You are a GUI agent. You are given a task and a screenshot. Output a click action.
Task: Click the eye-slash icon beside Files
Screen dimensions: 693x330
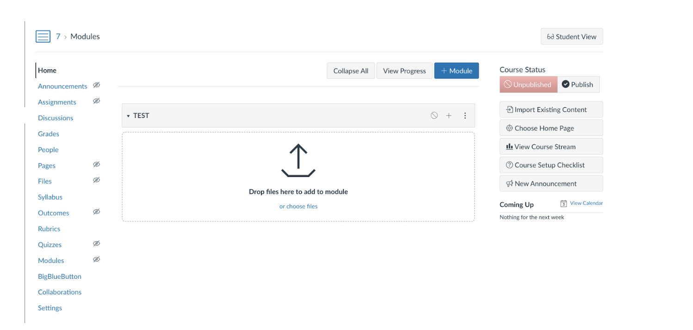coord(96,180)
